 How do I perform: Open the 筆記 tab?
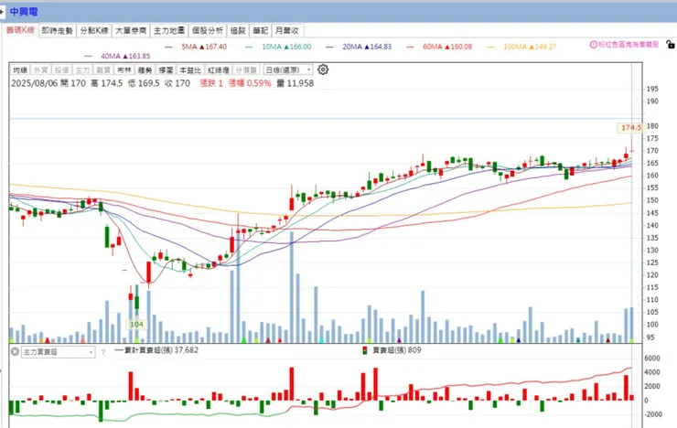click(261, 30)
